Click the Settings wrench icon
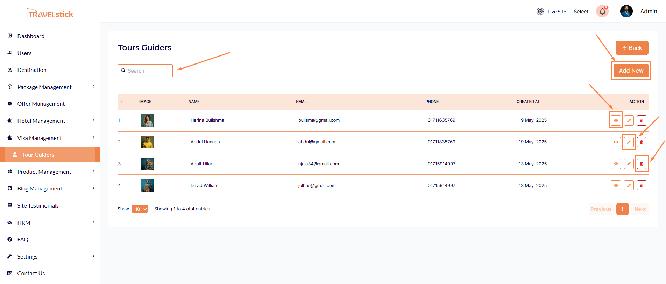 tap(10, 256)
